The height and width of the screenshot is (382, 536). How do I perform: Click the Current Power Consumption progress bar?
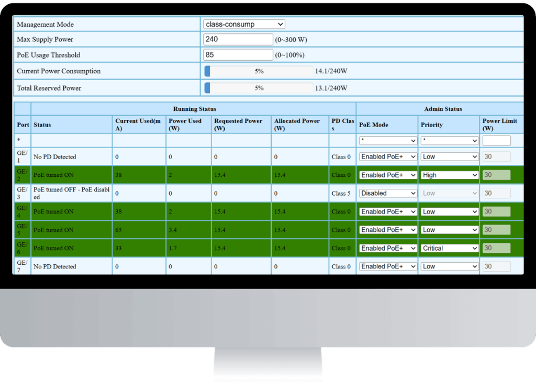click(259, 71)
